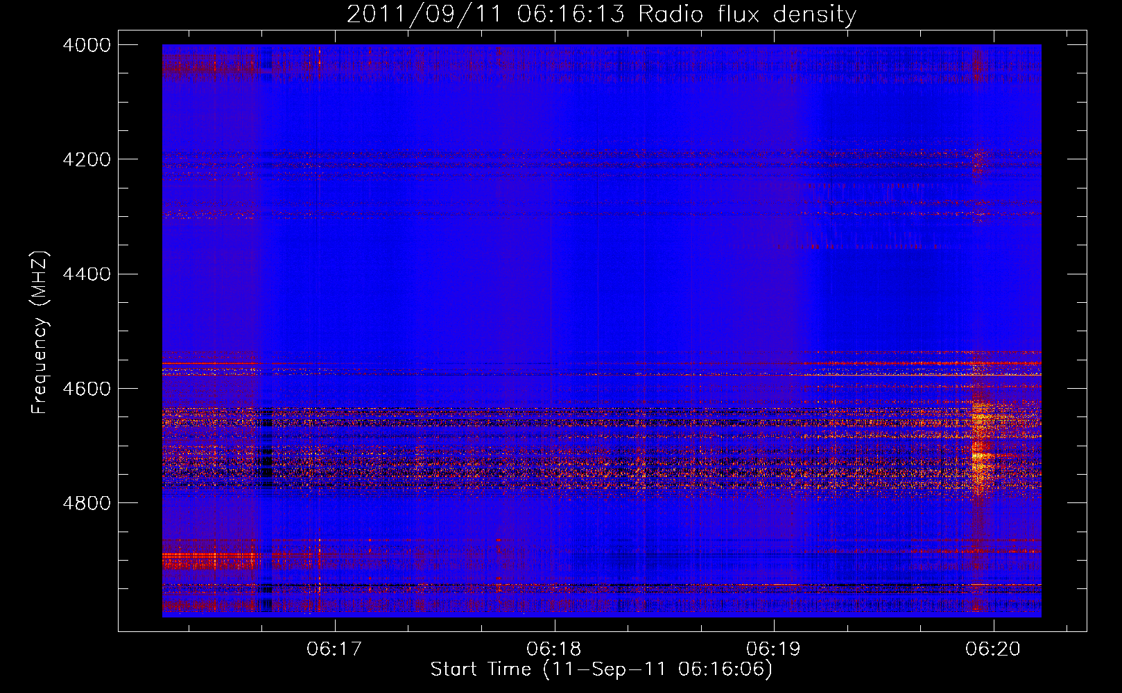Click the 4800 frequency tick label
Image resolution: width=1122 pixels, height=693 pixels.
[x=87, y=503]
